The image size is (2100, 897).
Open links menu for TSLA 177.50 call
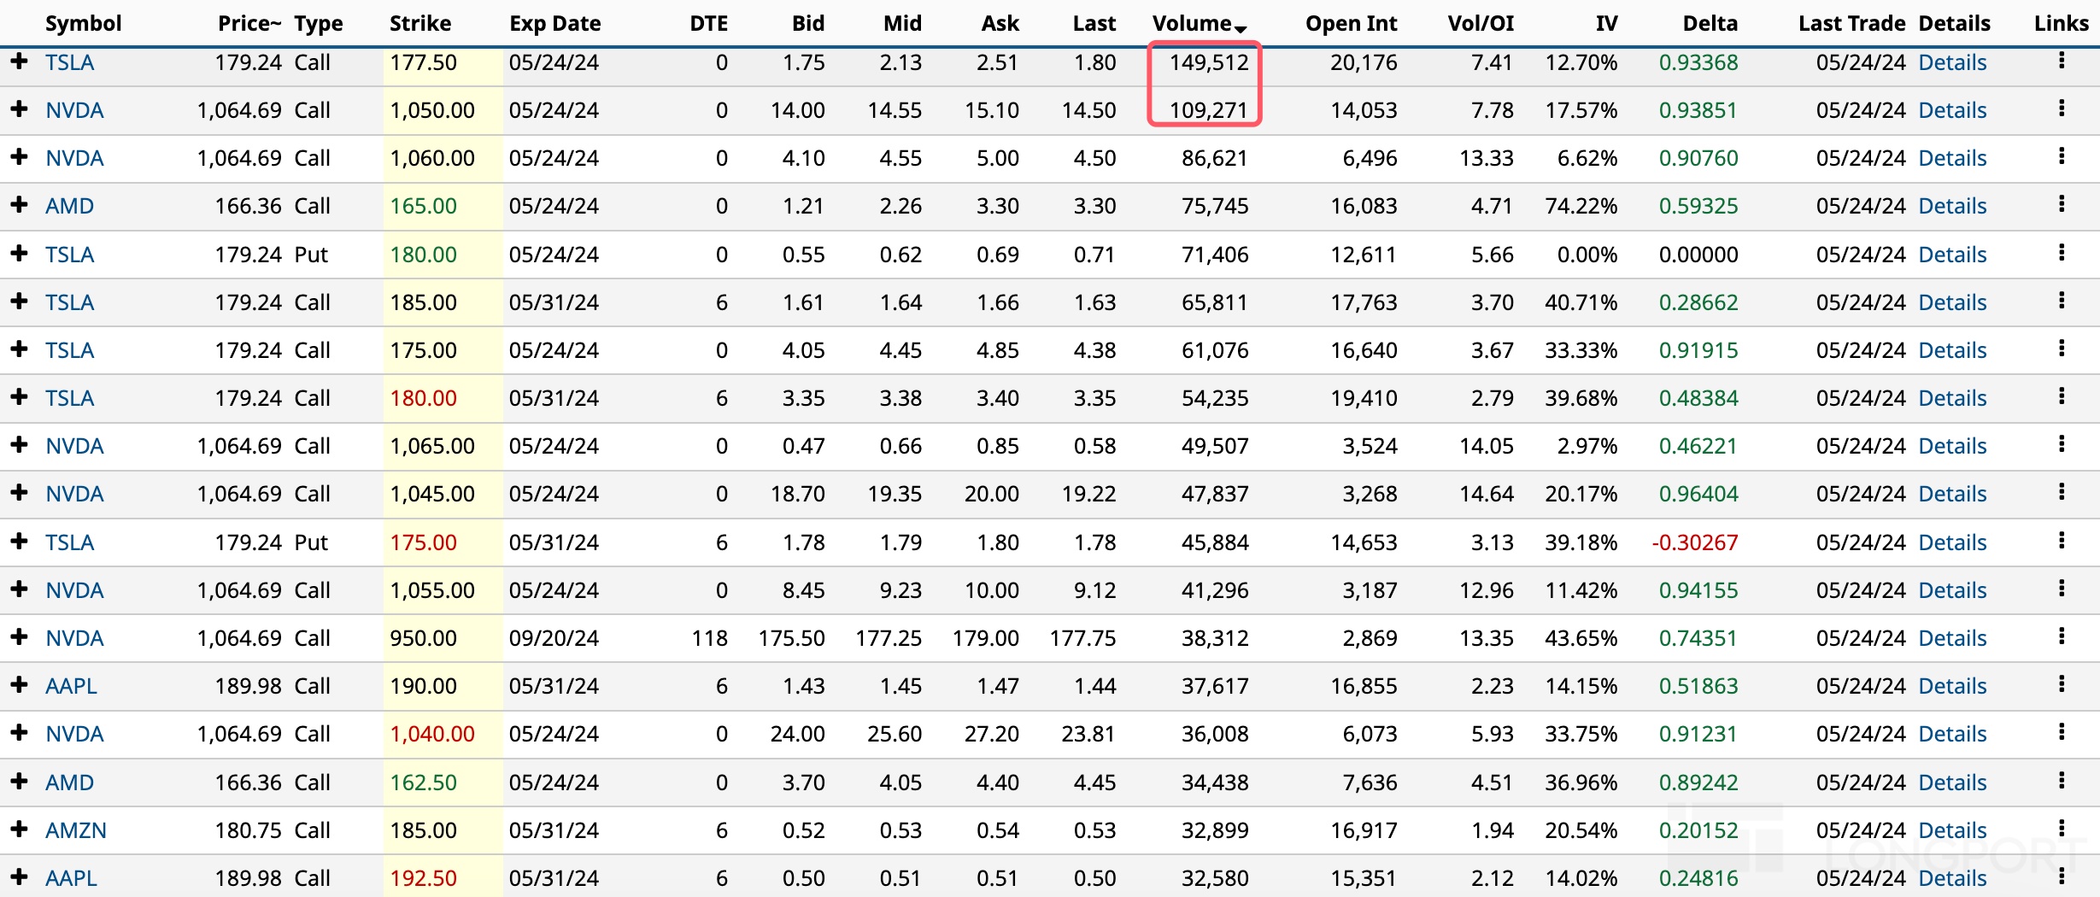pos(2062,61)
